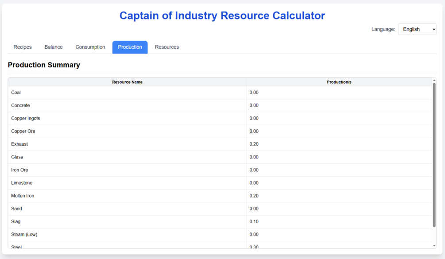The height and width of the screenshot is (259, 445).
Task: Switch to the Balance tab
Action: click(x=54, y=47)
